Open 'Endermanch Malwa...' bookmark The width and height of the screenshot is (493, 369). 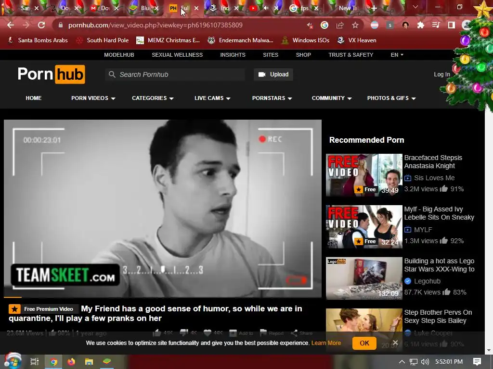click(241, 40)
